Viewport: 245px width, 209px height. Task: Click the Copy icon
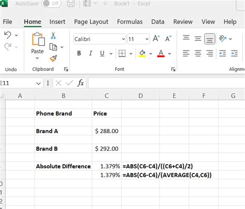pyautogui.click(x=53, y=47)
